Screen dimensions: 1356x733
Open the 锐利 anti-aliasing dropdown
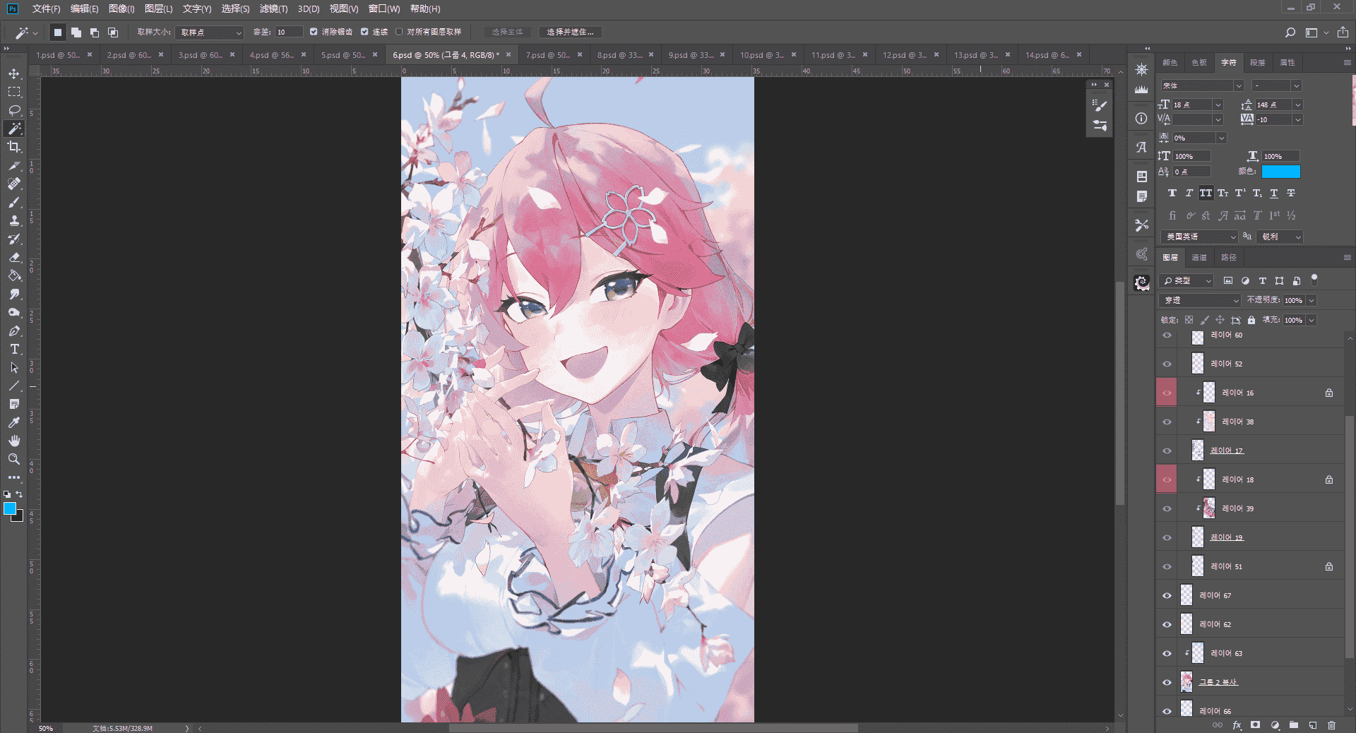(1280, 237)
